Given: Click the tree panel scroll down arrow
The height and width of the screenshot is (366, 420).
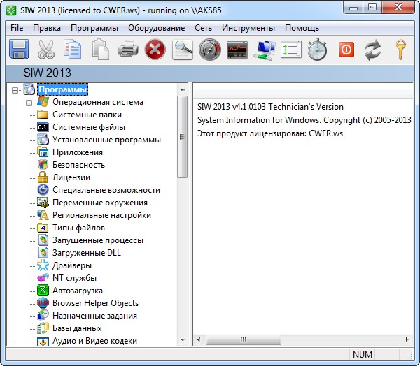Looking at the screenshot, I should point(183,340).
